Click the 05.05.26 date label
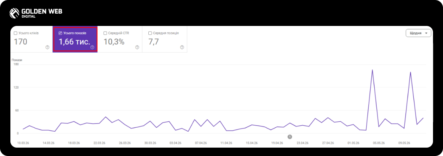The width and height of the screenshot is (443, 156). tap(379, 143)
